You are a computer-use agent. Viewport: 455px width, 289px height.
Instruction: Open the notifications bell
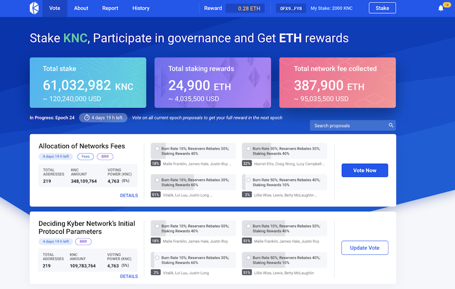point(441,8)
